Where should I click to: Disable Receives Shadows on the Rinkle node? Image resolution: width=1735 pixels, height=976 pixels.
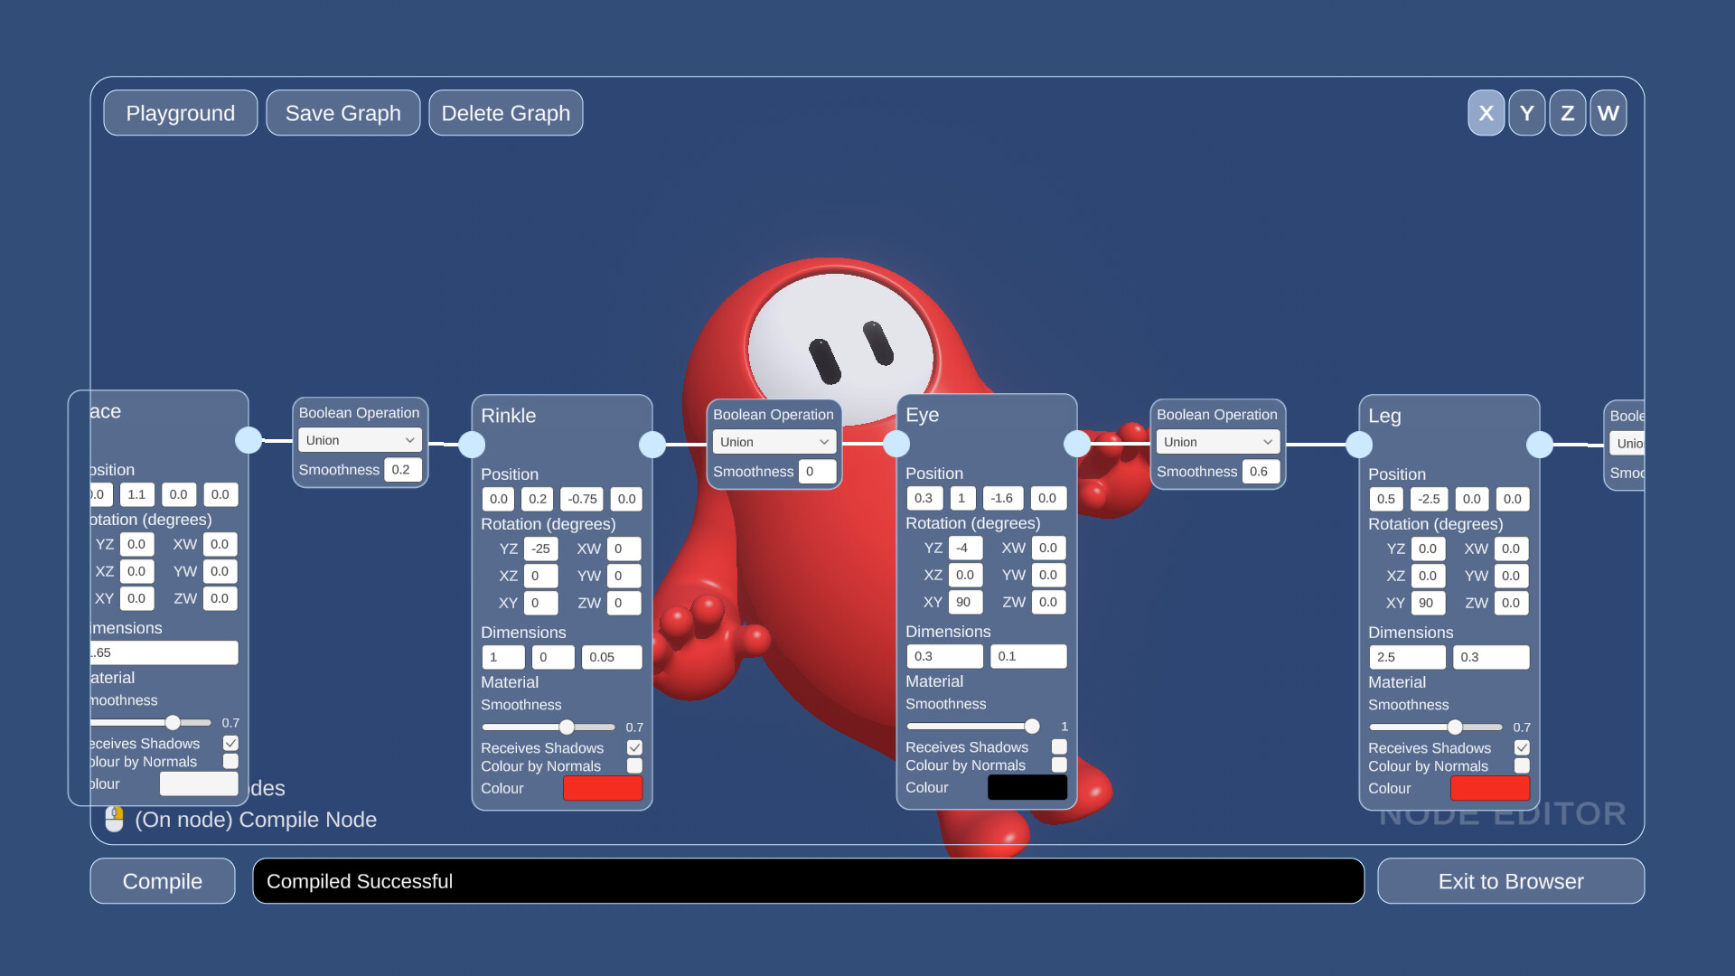(x=634, y=747)
